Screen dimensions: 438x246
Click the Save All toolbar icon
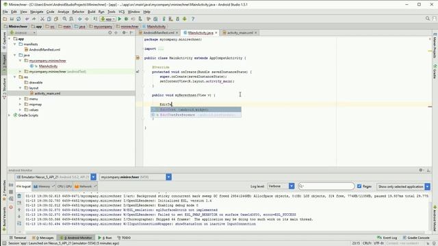click(12, 19)
